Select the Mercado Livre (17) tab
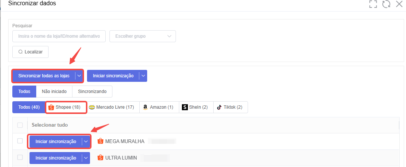406x167 pixels. point(111,107)
